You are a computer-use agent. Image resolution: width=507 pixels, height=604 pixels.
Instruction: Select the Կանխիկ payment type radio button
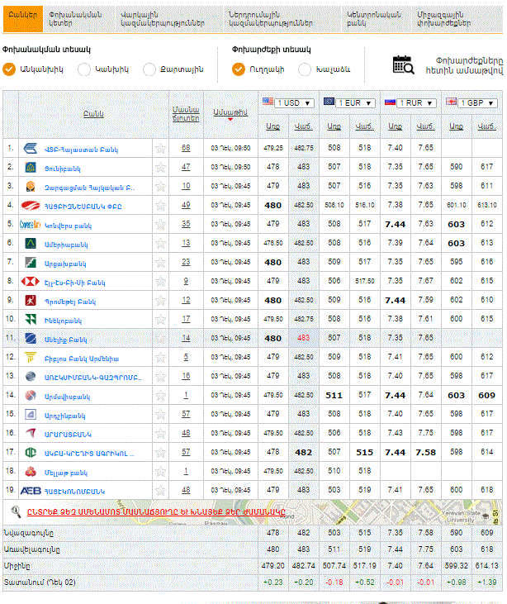[84, 69]
